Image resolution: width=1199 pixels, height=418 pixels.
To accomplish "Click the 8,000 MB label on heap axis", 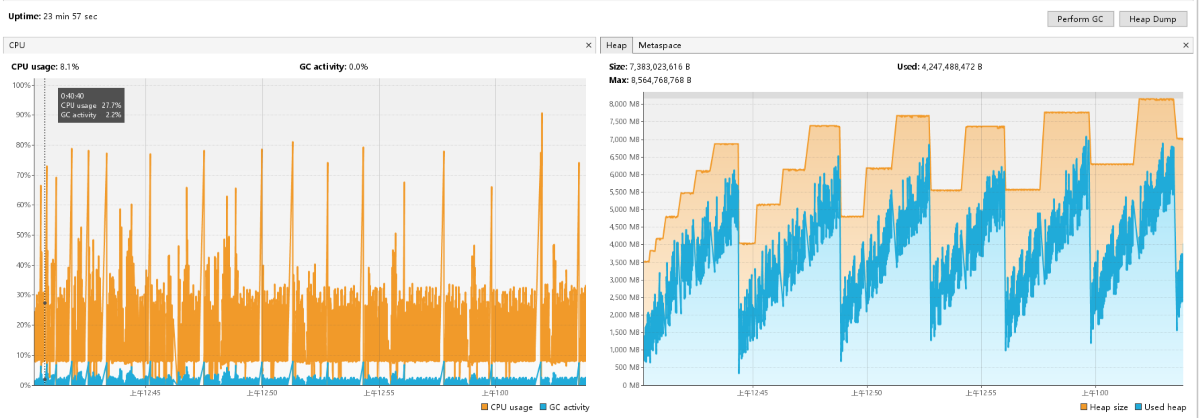I will (x=624, y=104).
